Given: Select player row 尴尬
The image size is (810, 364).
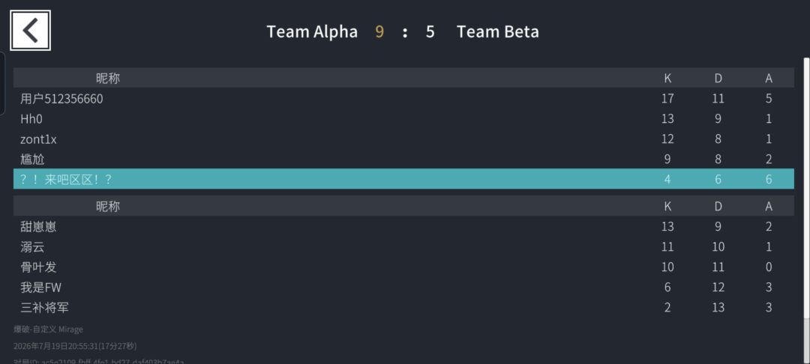Looking at the screenshot, I should (x=403, y=159).
